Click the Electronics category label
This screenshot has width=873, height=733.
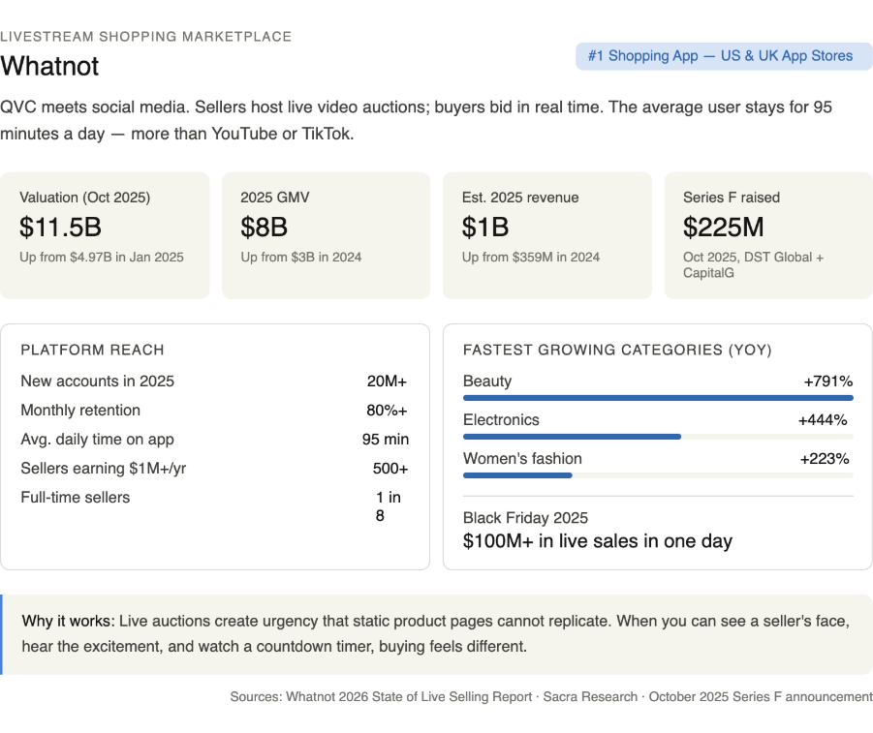(501, 419)
